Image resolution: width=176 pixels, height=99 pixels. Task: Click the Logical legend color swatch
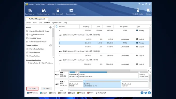(41, 93)
